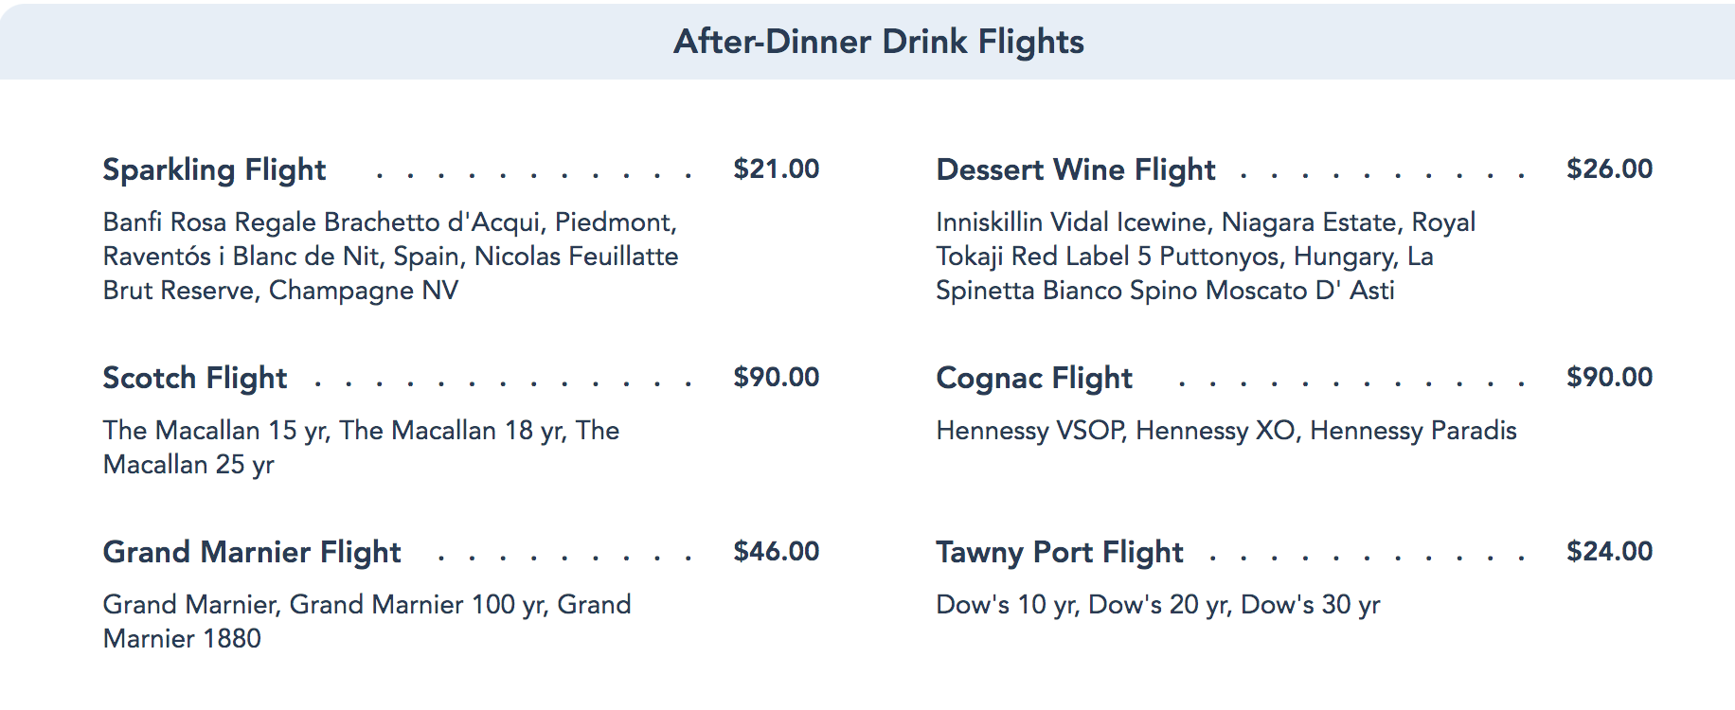Select the Sparkling Flight title
Image resolution: width=1735 pixels, height=710 pixels.
pyautogui.click(x=214, y=169)
